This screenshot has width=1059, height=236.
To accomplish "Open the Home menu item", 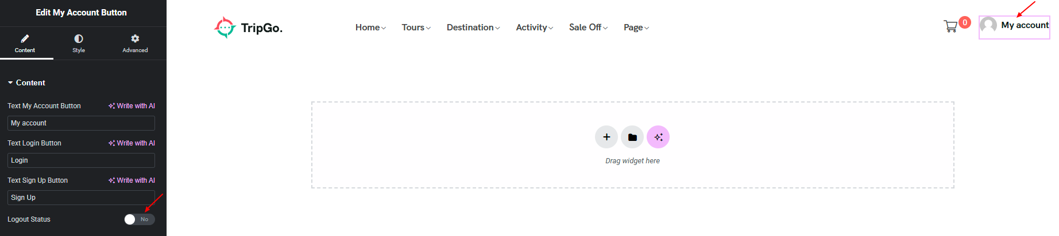I will [x=370, y=27].
